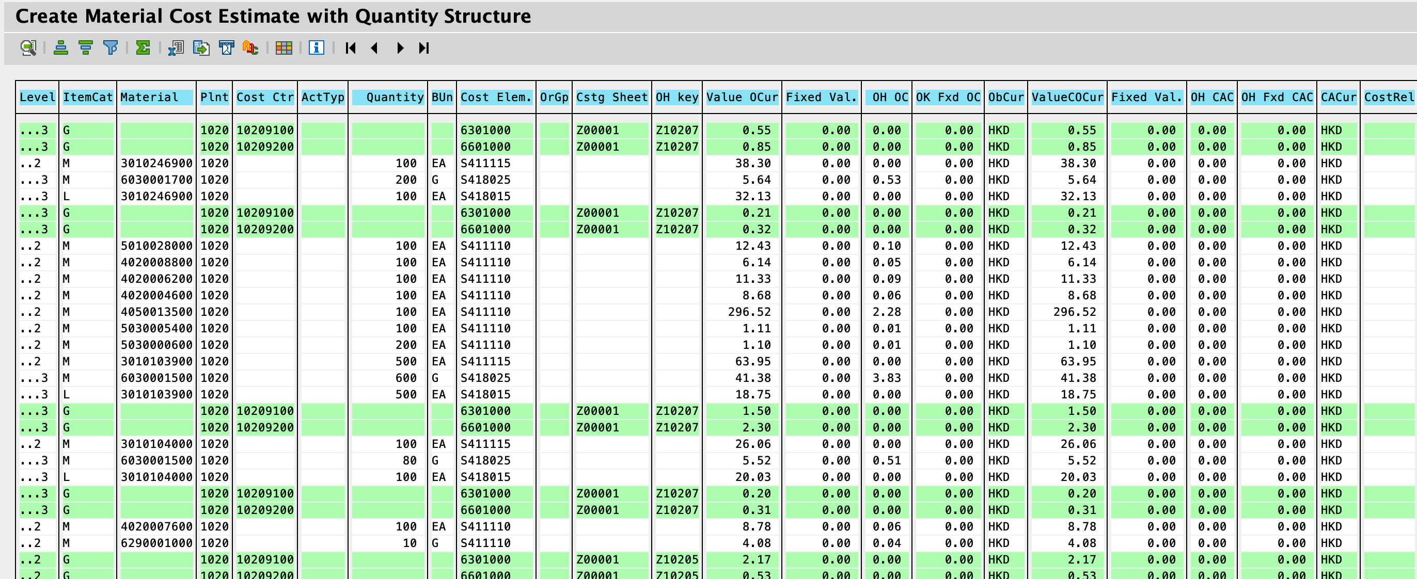This screenshot has width=1417, height=579.
Task: Sort in ascending order
Action: point(60,48)
